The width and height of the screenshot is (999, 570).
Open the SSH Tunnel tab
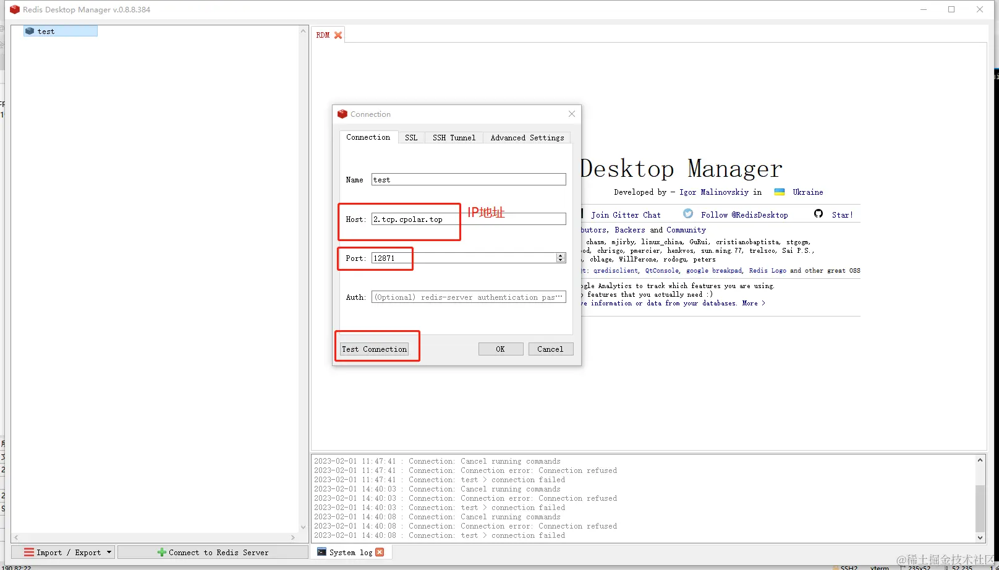pyautogui.click(x=454, y=138)
